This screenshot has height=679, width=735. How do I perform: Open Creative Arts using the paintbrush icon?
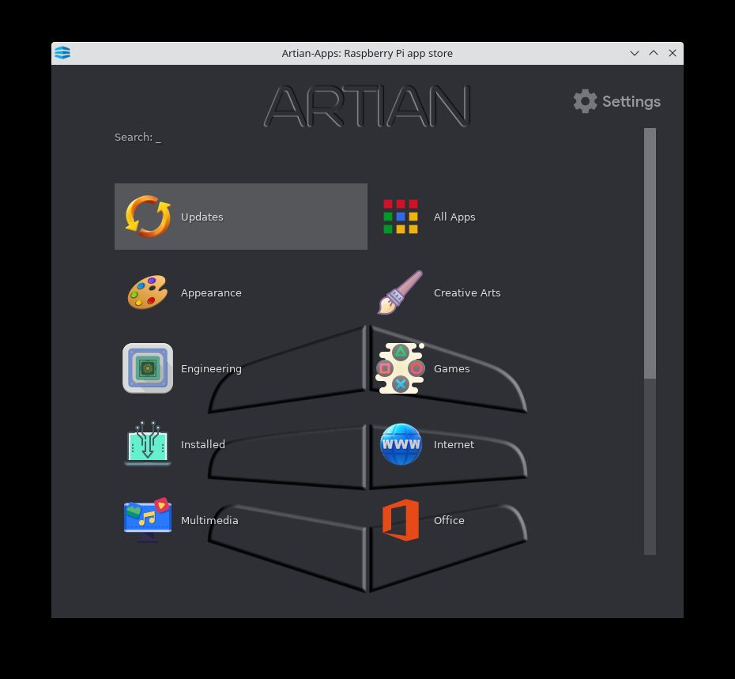[x=401, y=292]
